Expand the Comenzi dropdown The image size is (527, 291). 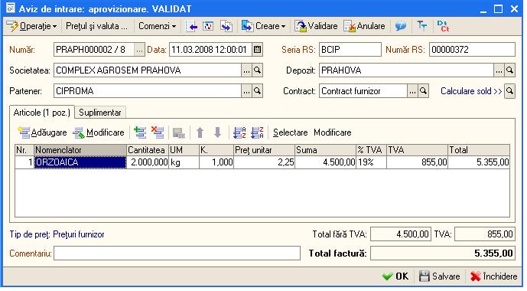tap(158, 26)
